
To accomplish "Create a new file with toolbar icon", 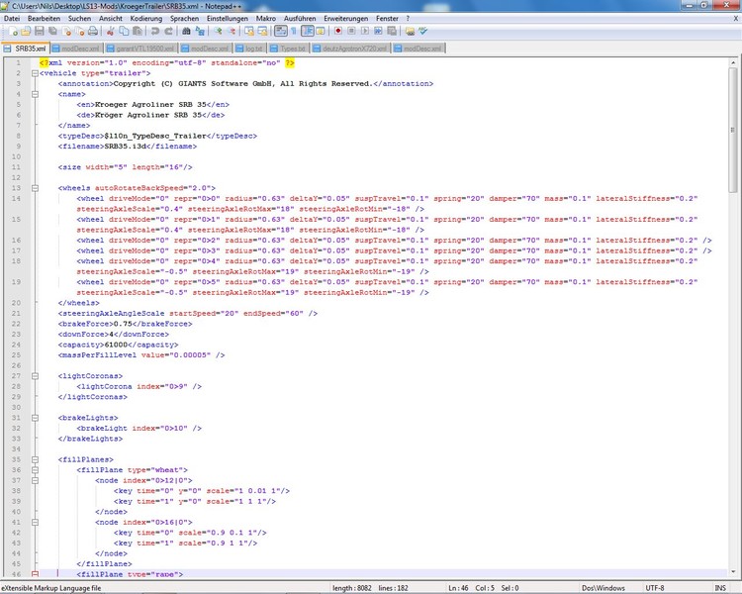I will 13,32.
